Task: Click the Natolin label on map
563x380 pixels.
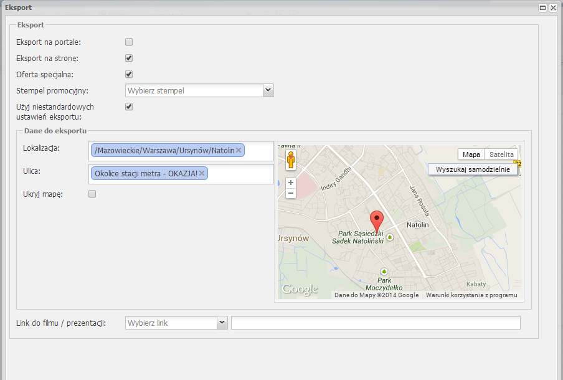Action: tap(418, 225)
